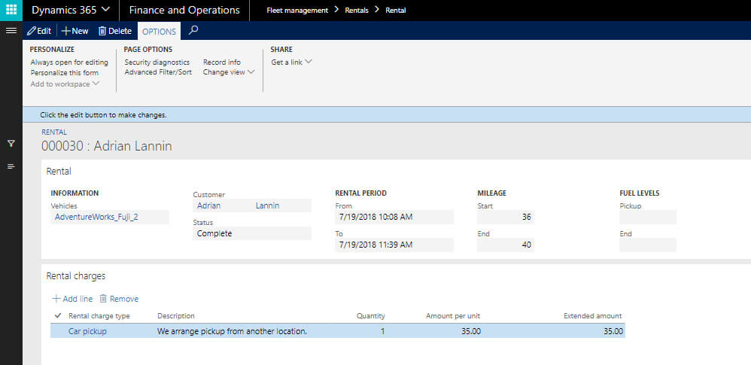The width and height of the screenshot is (751, 365).
Task: Click the Finance and Operations title
Action: click(x=184, y=10)
